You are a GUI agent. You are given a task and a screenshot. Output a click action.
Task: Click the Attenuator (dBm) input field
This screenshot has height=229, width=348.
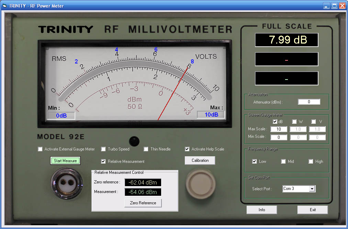click(x=309, y=102)
